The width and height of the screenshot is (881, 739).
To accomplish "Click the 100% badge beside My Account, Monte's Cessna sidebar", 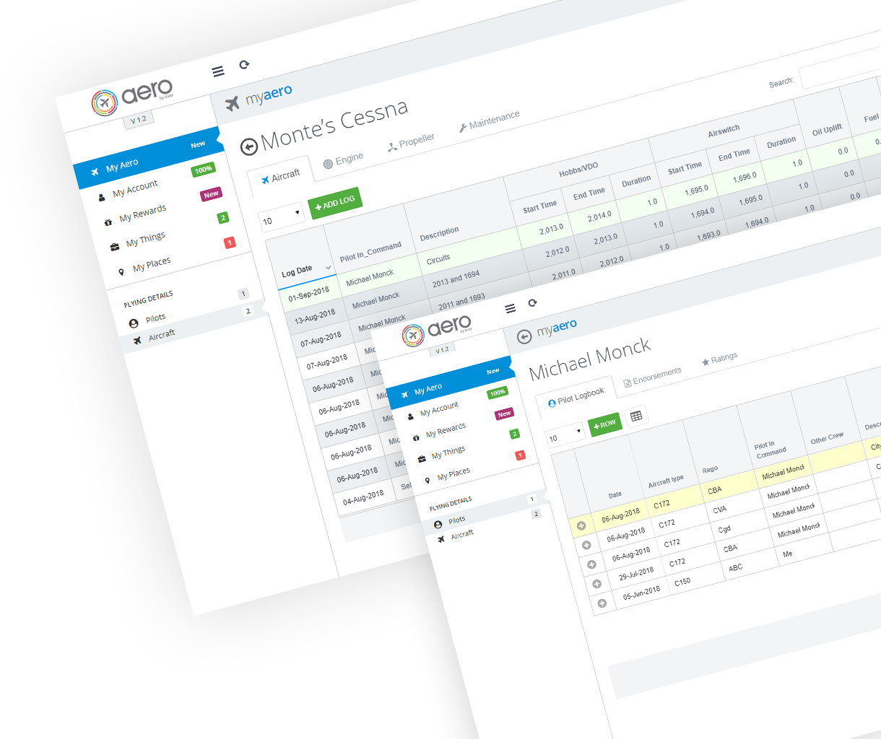I will 204,170.
